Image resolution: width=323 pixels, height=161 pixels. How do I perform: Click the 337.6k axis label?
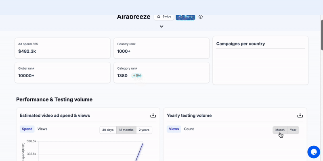click(31, 154)
